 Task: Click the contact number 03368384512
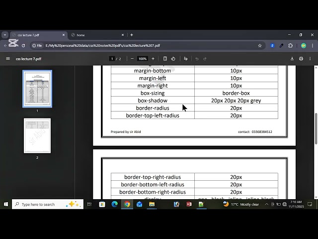point(262,131)
